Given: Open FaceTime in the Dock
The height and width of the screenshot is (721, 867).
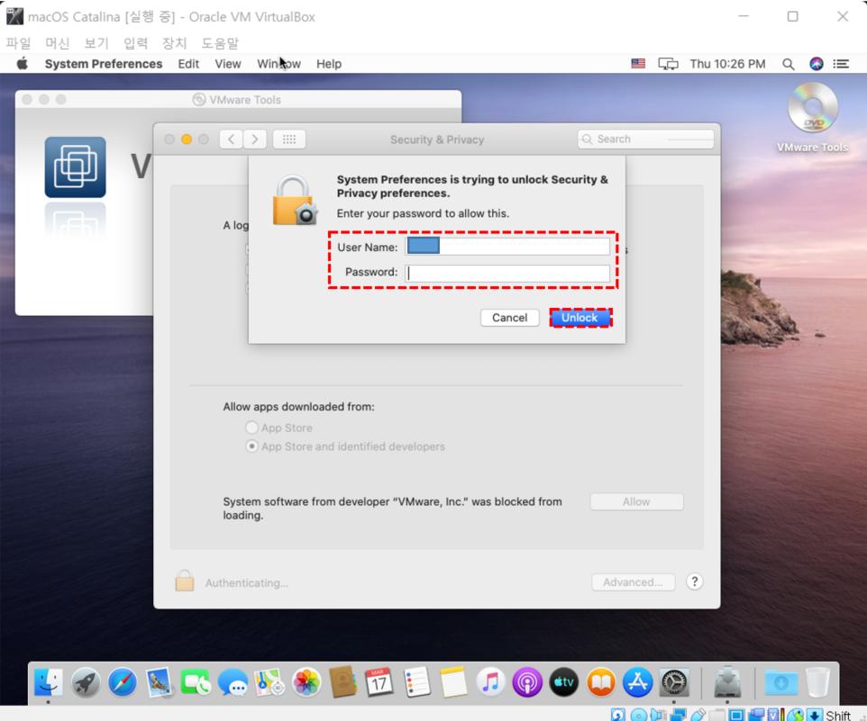Looking at the screenshot, I should (x=196, y=682).
